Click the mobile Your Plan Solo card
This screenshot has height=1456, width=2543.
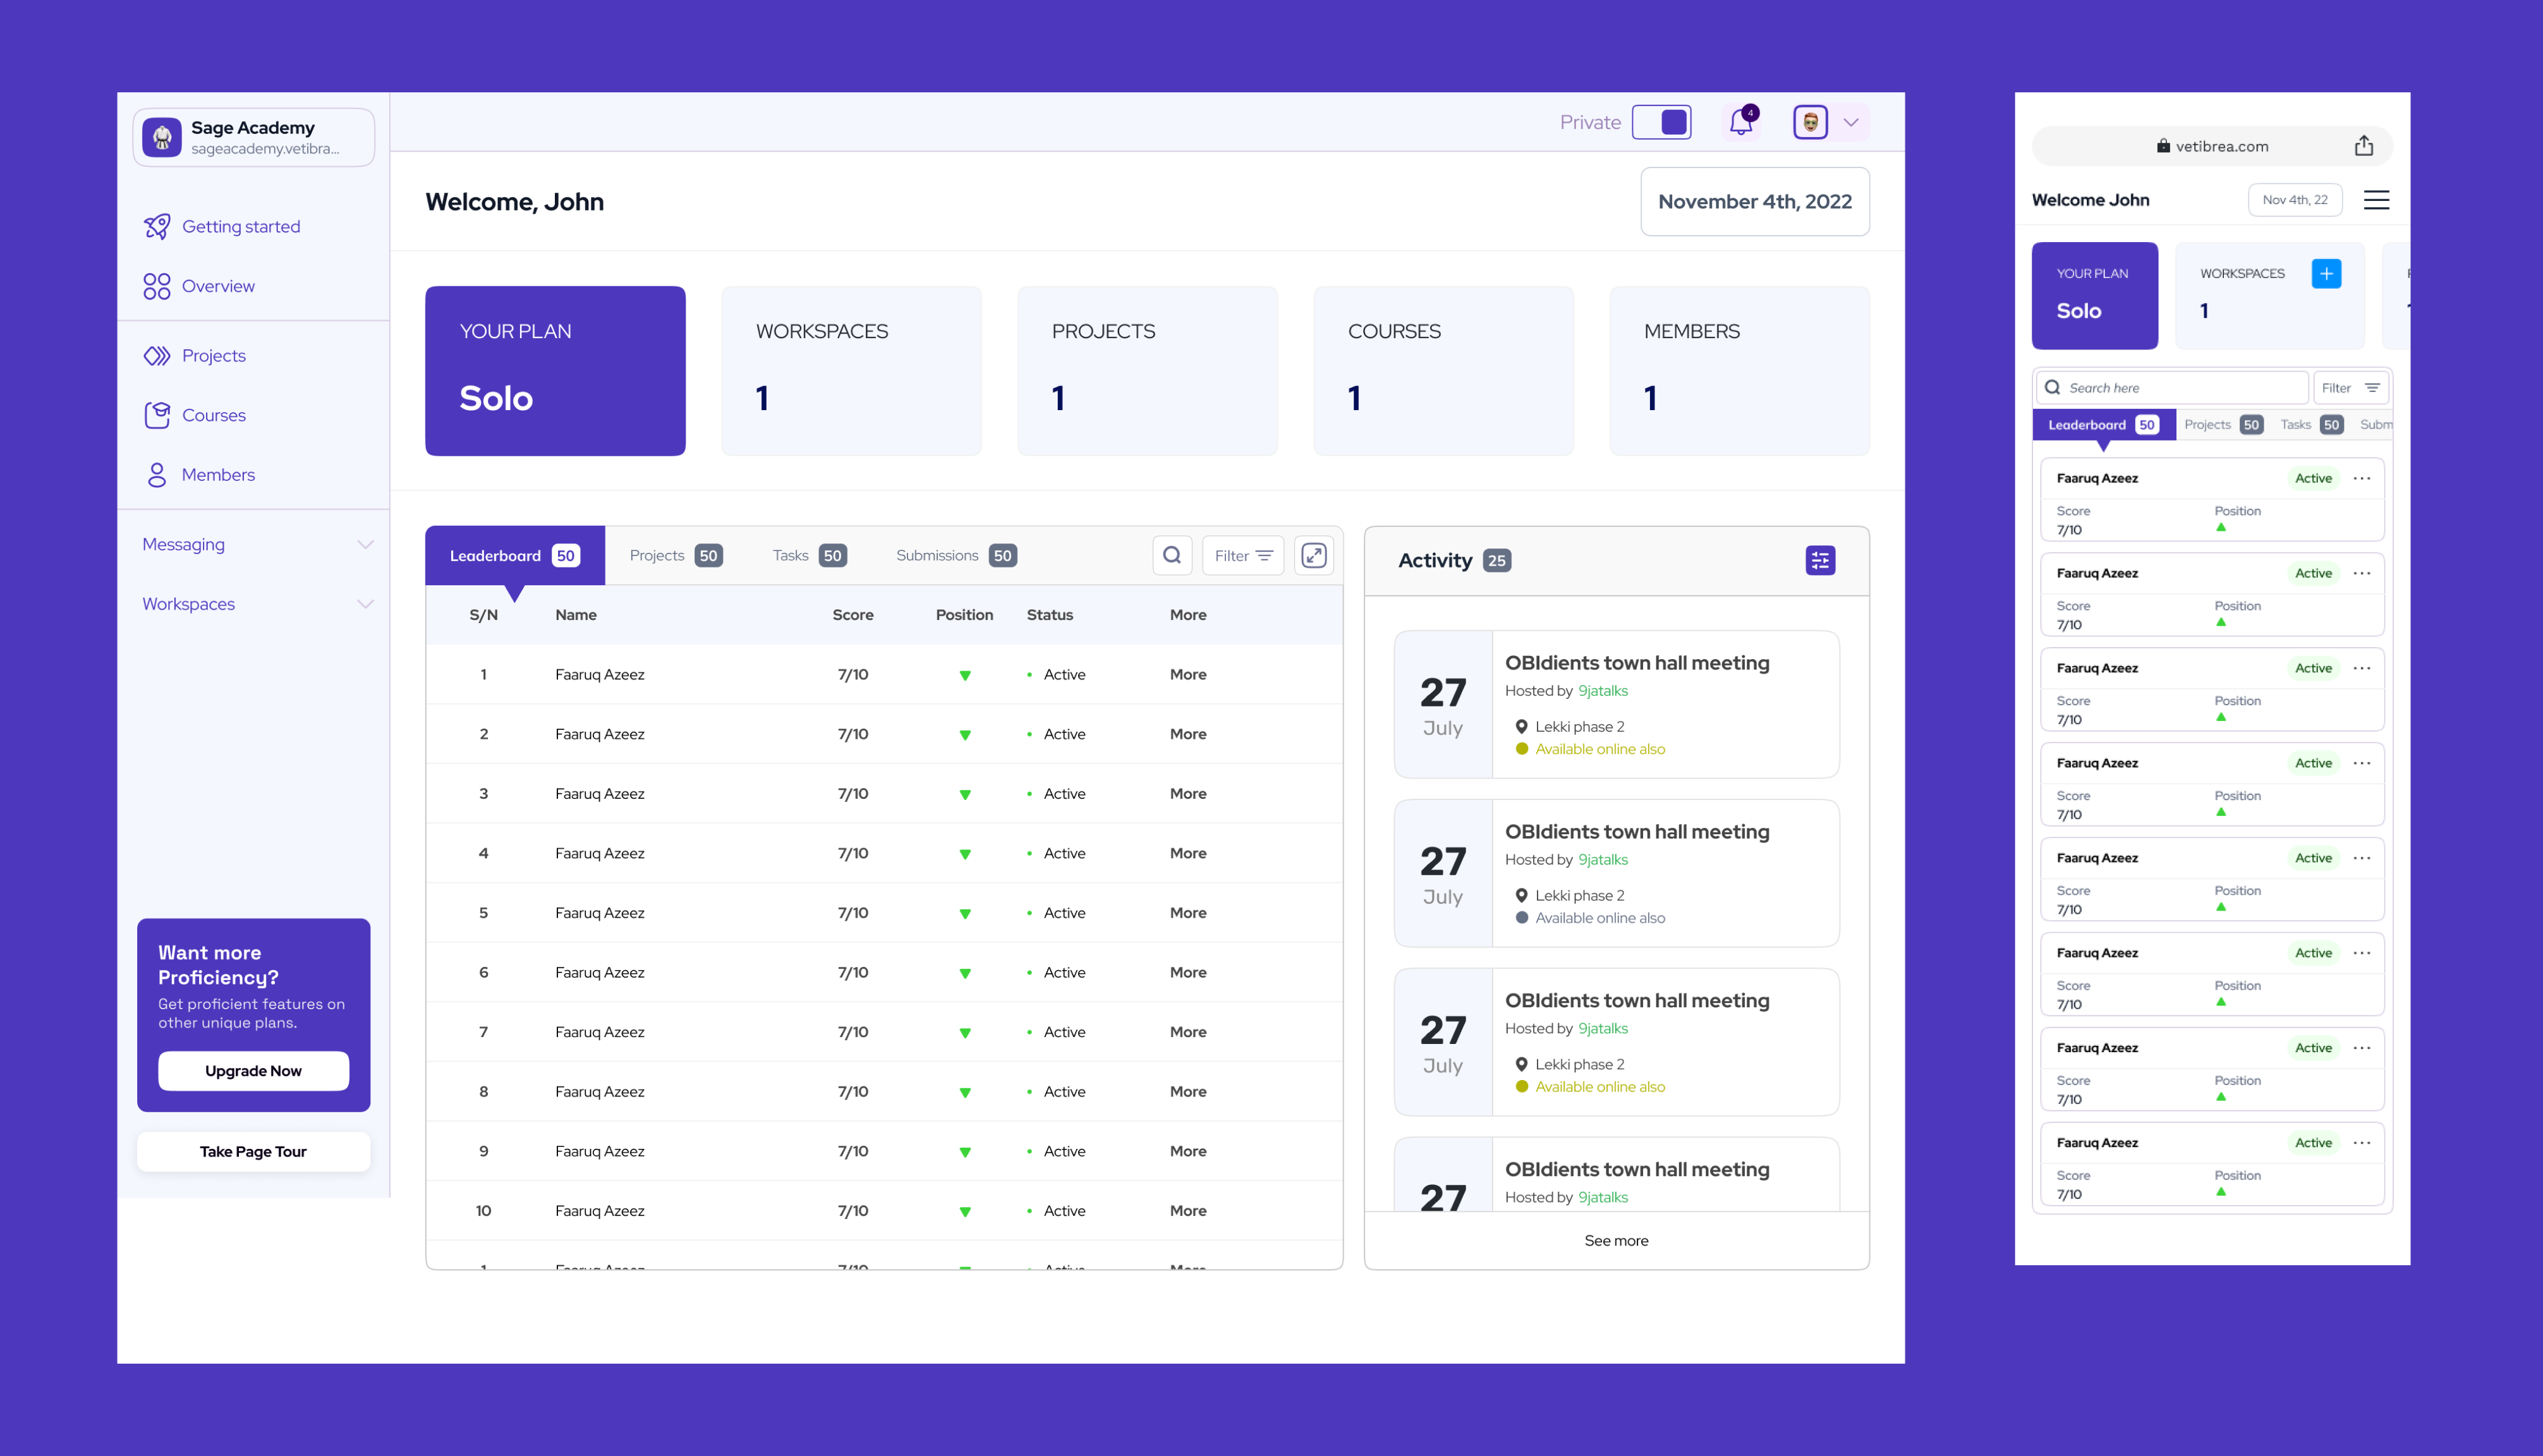click(x=2095, y=296)
